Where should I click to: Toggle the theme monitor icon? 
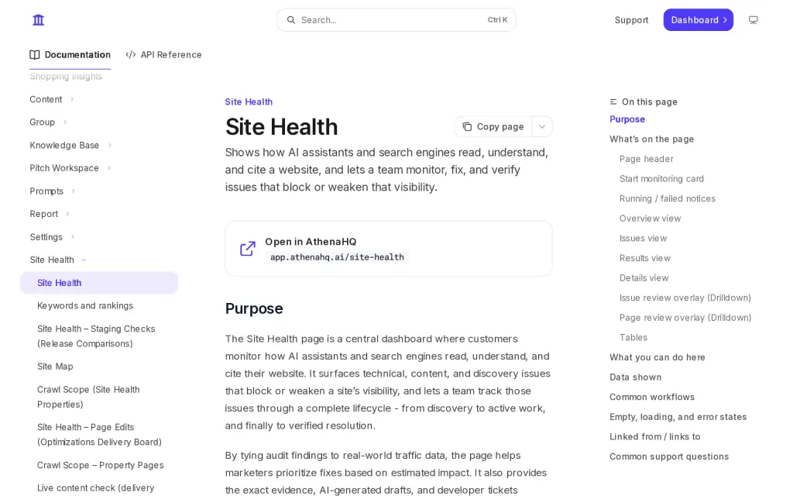pyautogui.click(x=753, y=19)
